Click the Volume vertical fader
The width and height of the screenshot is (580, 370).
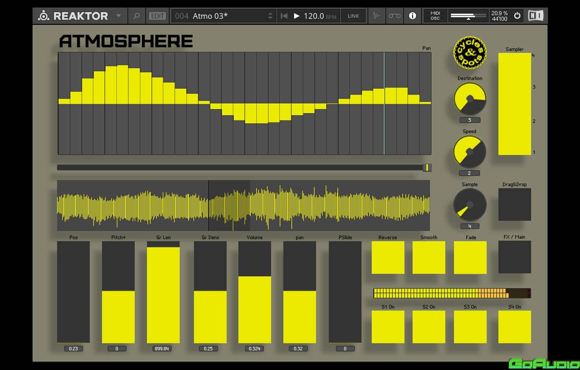[x=254, y=292]
